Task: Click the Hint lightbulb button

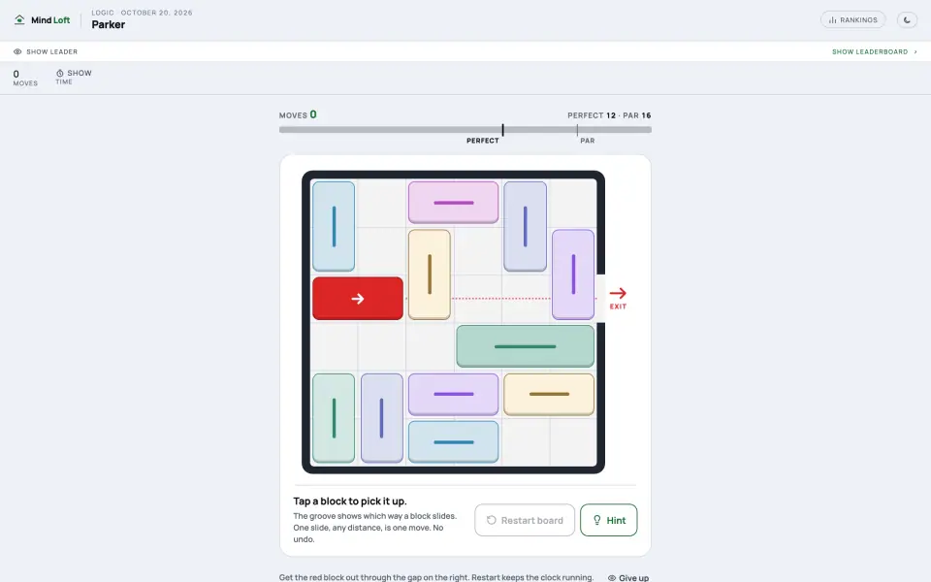Action: 609,520
